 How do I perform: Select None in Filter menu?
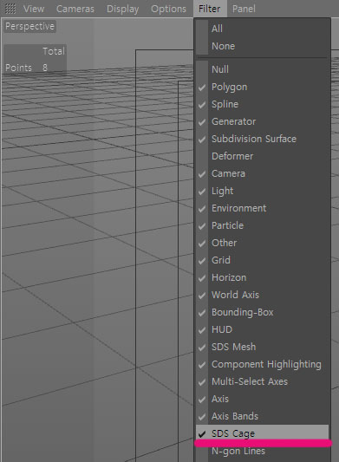(x=263, y=46)
